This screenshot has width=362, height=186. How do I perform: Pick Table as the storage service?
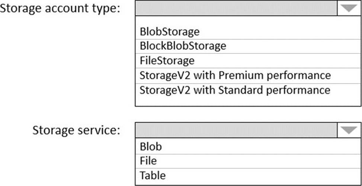[153, 175]
